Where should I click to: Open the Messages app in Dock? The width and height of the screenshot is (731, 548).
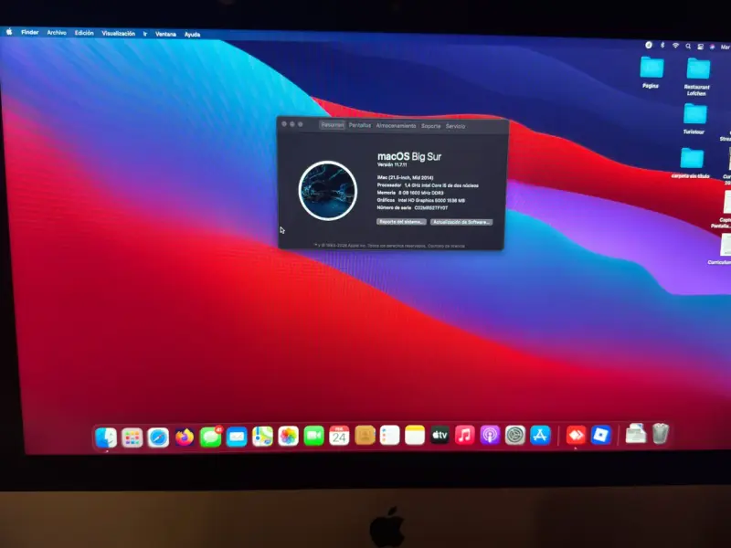click(x=210, y=437)
